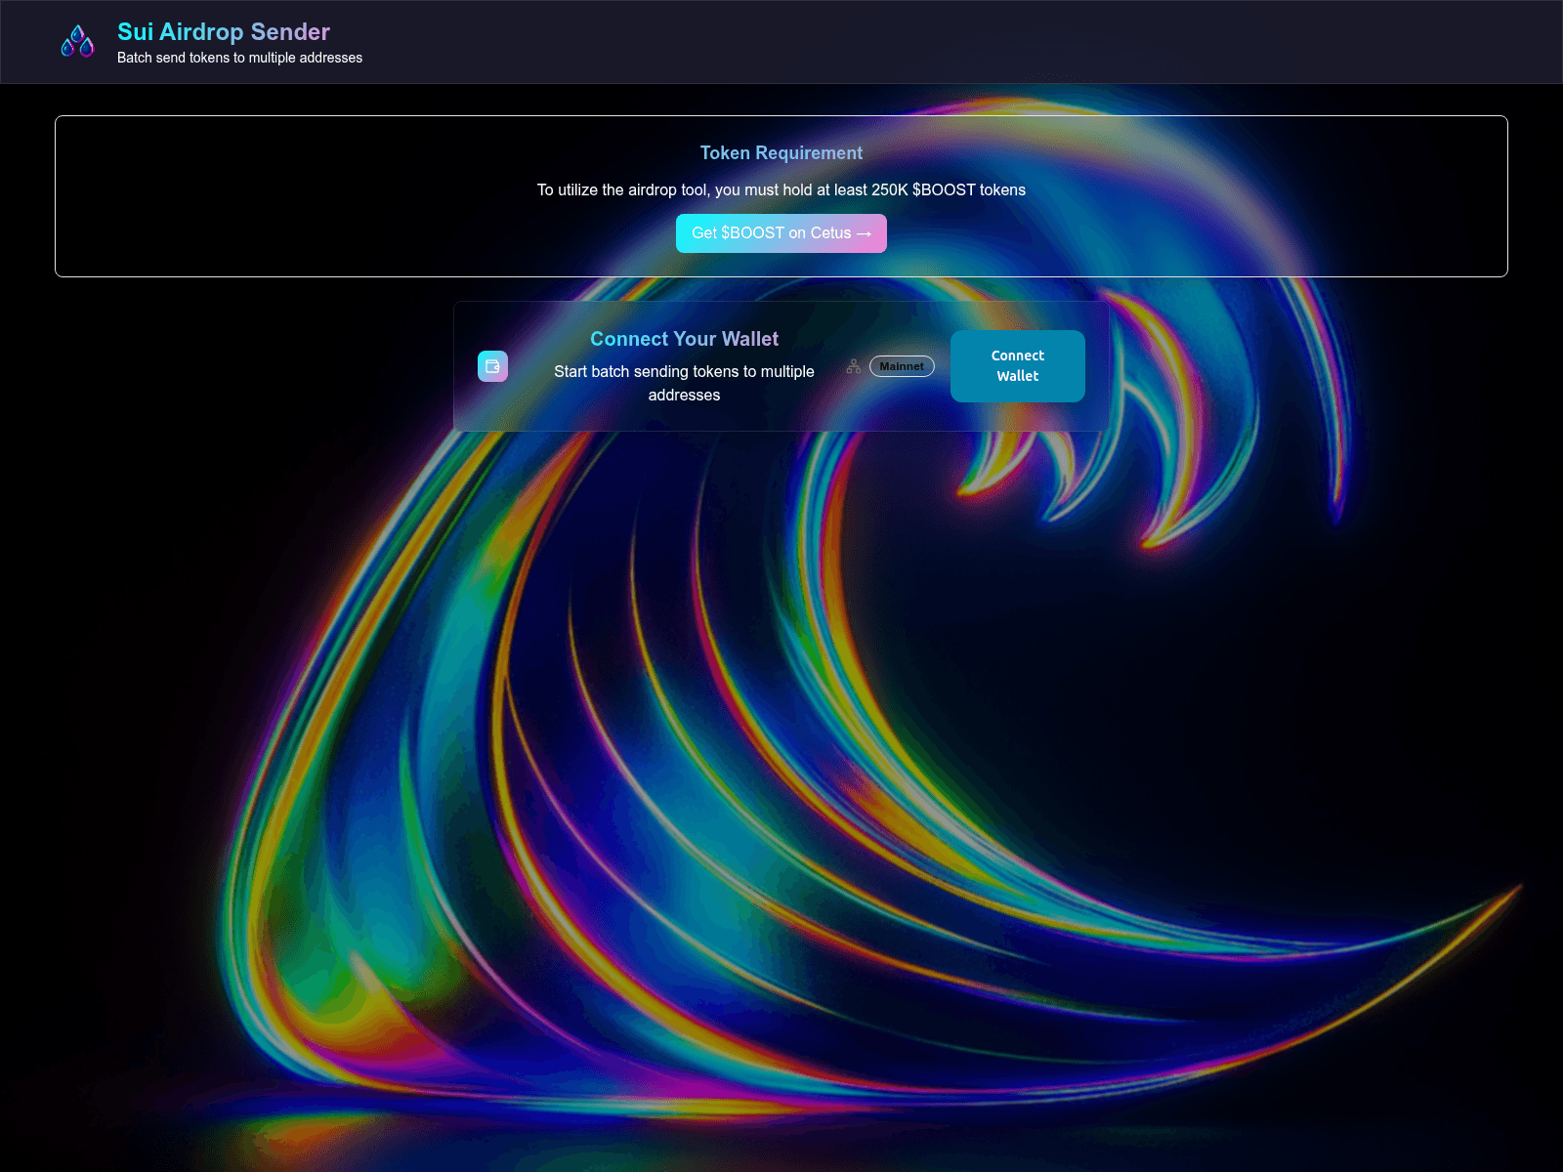Click the Start batch sending tokens description

point(684,372)
